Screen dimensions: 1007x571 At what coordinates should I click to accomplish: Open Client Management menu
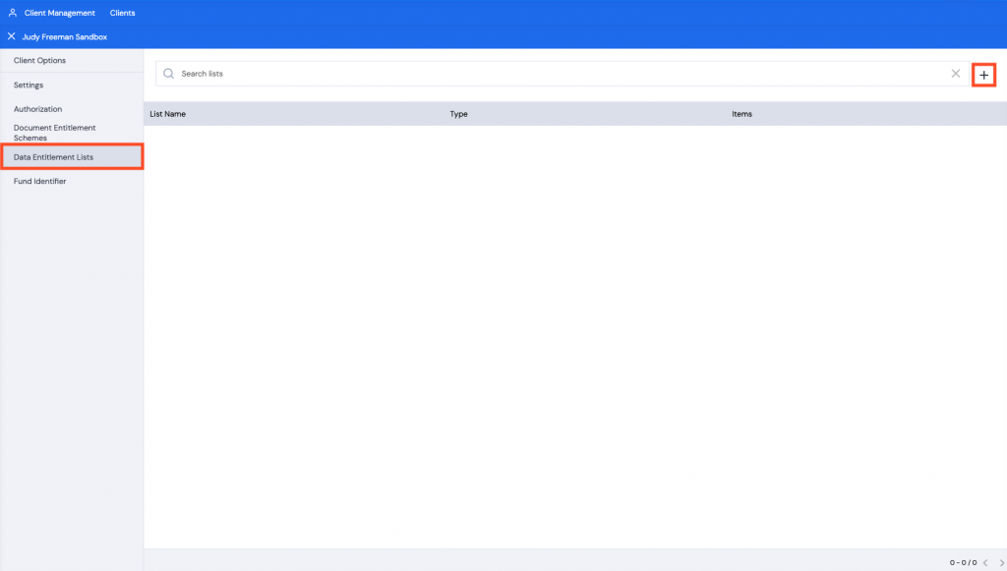tap(60, 13)
